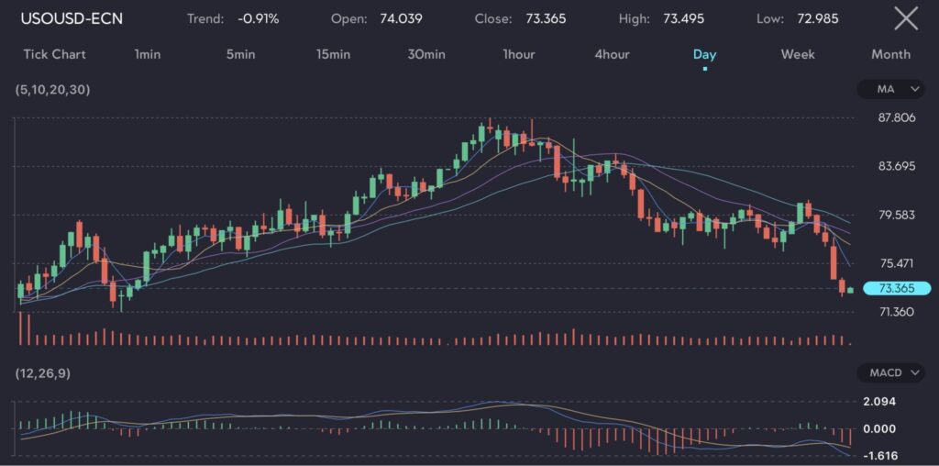Viewport: 939px width, 466px height.
Task: Show the Month timeframe chart
Action: [x=890, y=54]
